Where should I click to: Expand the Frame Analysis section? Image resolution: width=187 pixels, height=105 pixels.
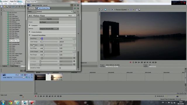click(30, 32)
